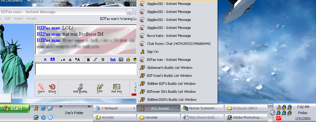Toggle italic formatting in the IM toolbar

coord(96,60)
